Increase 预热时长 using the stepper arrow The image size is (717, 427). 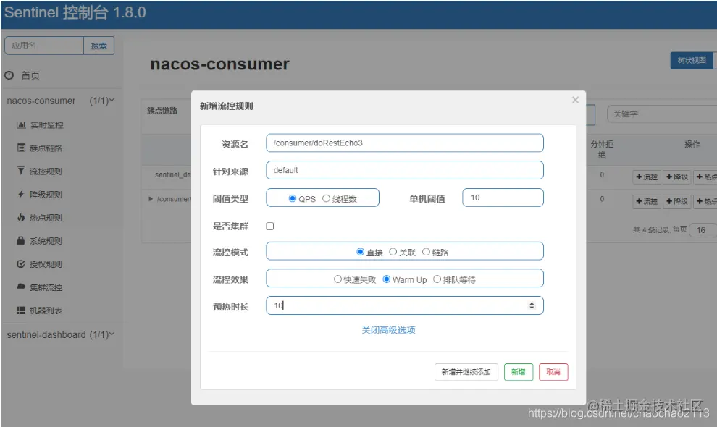[x=534, y=303]
